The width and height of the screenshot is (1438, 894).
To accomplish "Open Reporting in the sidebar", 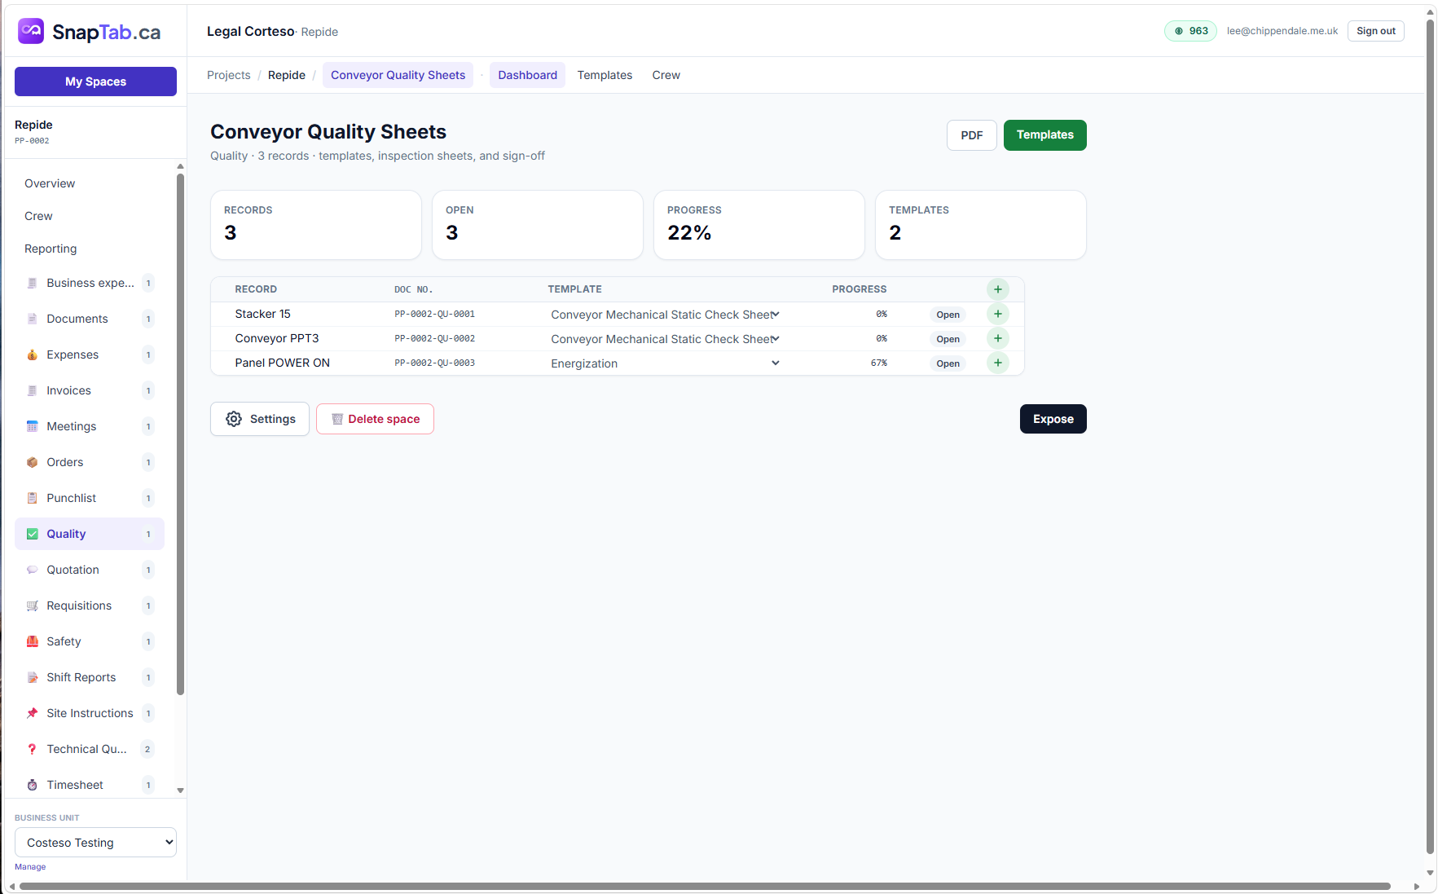I will tap(51, 249).
